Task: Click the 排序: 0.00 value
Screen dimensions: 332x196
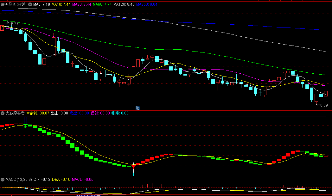Action: point(120,113)
